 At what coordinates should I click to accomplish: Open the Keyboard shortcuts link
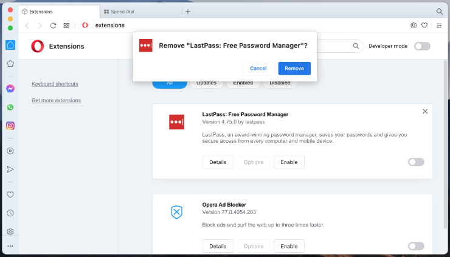click(55, 84)
